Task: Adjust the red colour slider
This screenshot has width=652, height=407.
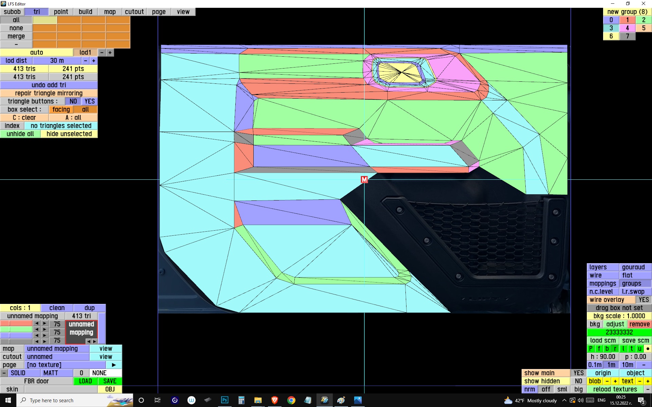Action: point(16,324)
